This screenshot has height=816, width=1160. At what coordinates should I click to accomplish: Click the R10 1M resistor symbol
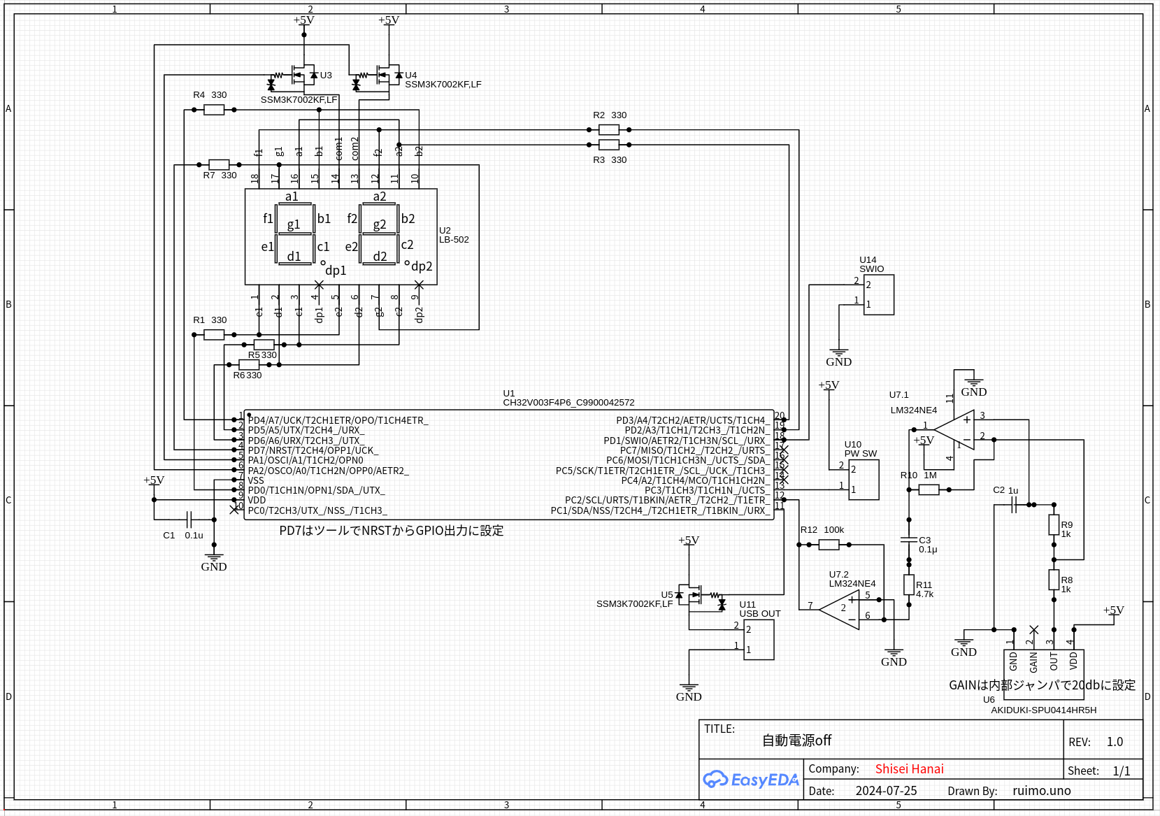tap(929, 490)
